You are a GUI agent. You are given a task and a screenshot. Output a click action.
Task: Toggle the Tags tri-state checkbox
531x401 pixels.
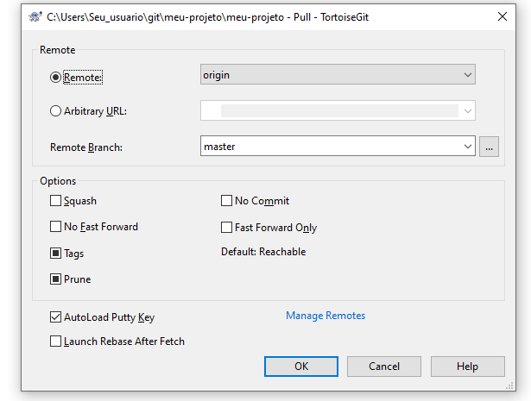[55, 253]
